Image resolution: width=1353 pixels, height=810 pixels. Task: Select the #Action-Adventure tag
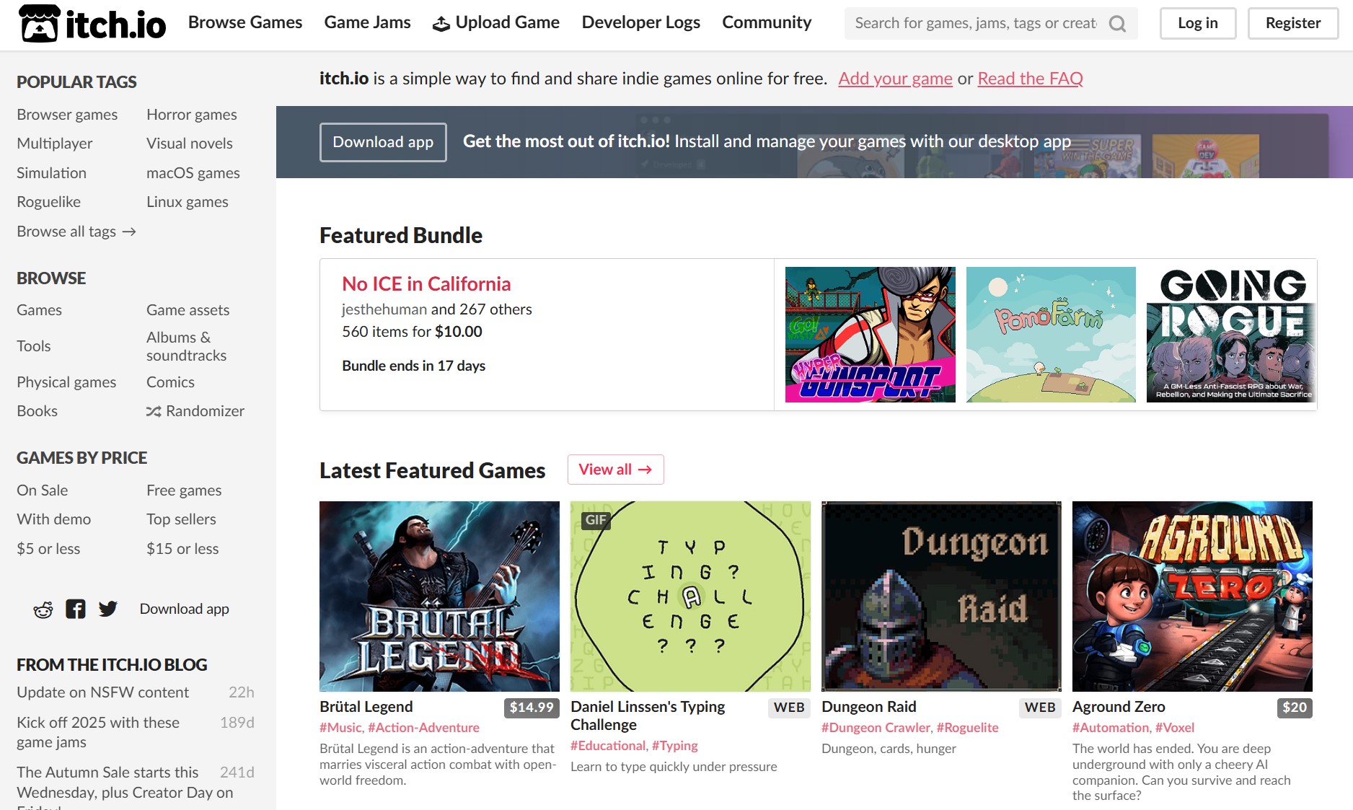pyautogui.click(x=423, y=728)
